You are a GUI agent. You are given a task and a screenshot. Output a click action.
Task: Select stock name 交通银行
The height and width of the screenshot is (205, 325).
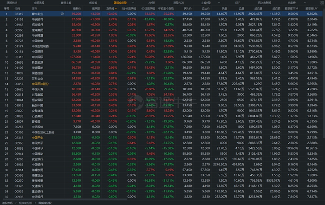click(x=38, y=186)
